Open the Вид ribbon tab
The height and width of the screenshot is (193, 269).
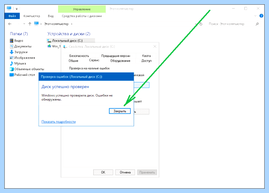51,16
